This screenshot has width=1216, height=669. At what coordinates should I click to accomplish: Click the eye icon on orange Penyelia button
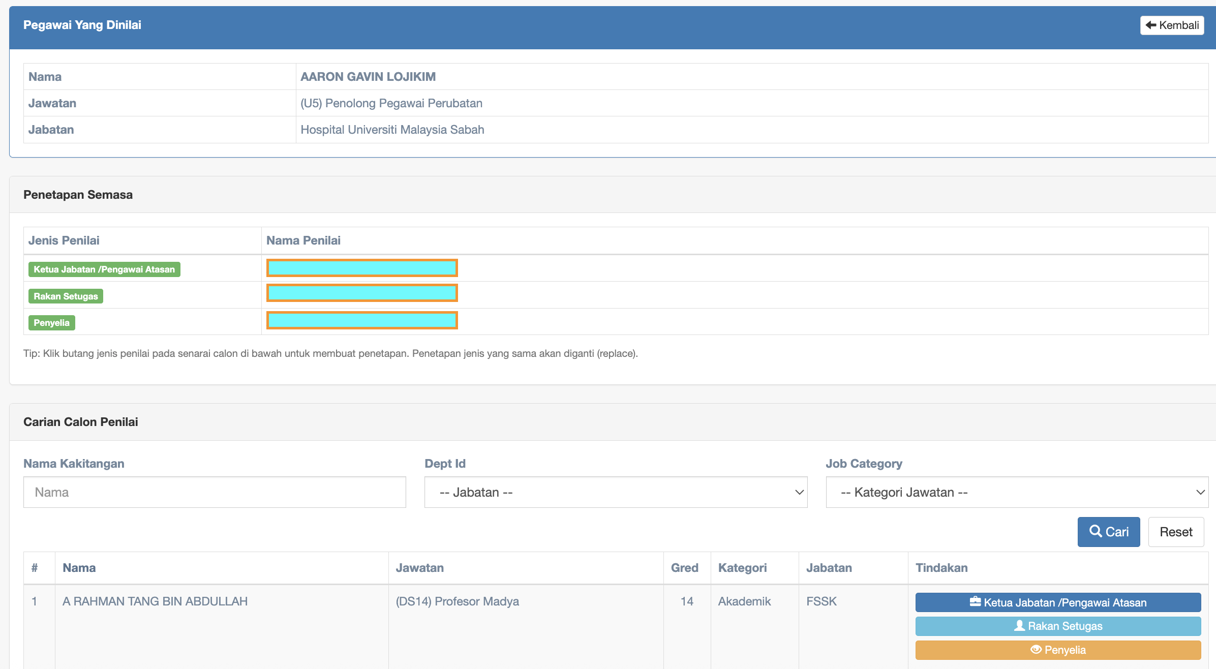[x=1036, y=650]
